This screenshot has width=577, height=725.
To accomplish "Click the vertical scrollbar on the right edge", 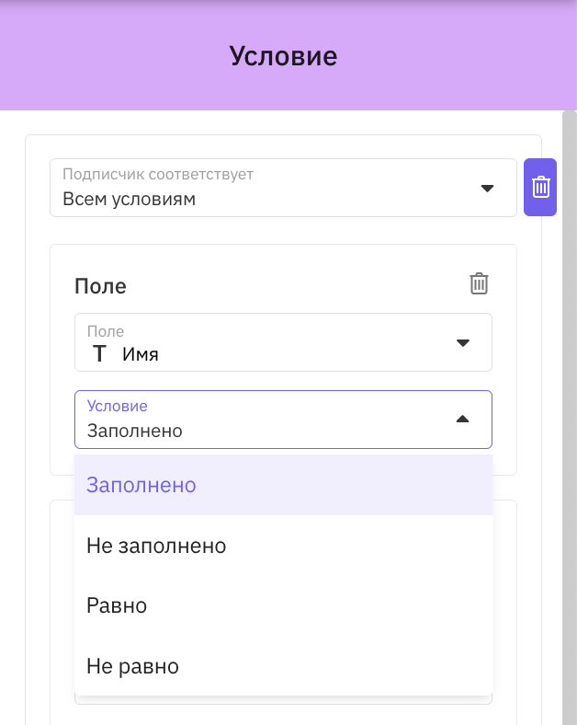I will pyautogui.click(x=570, y=418).
